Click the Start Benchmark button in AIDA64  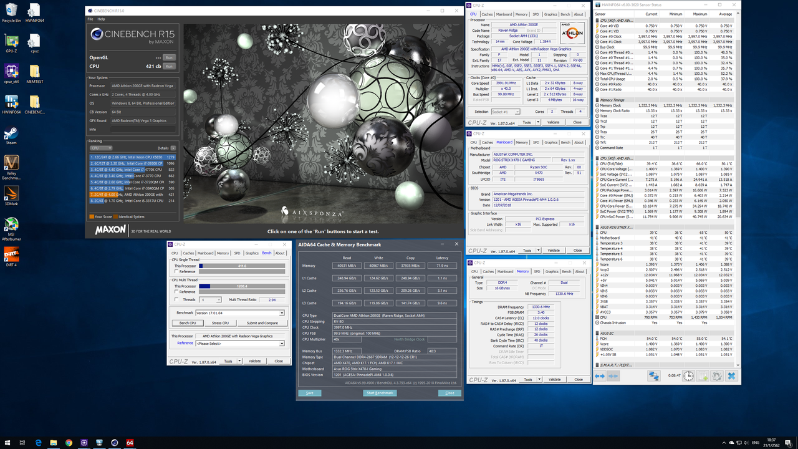click(380, 393)
